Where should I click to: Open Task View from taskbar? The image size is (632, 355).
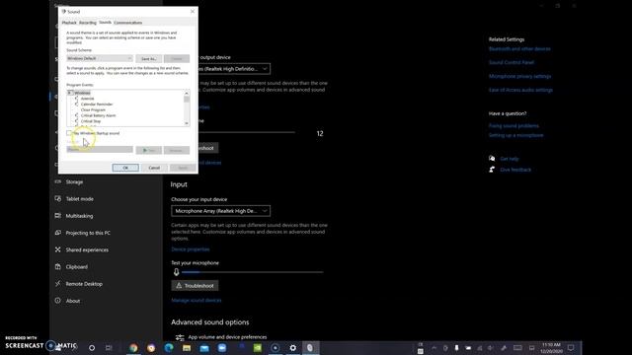(109, 348)
